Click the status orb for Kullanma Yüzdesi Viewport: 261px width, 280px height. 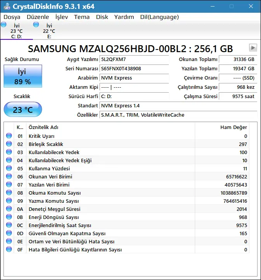click(x=9, y=168)
